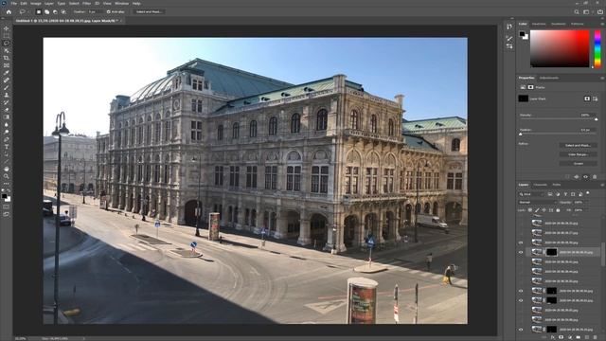Click Invert button in Properties panel
The width and height of the screenshot is (606, 341).
click(579, 164)
